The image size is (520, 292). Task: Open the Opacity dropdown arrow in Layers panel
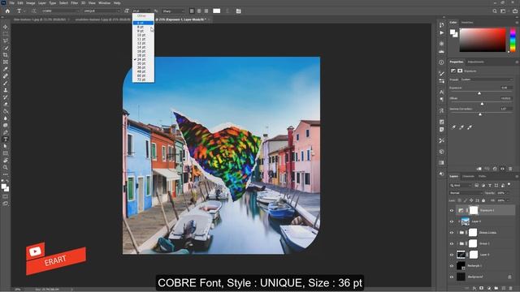507,193
